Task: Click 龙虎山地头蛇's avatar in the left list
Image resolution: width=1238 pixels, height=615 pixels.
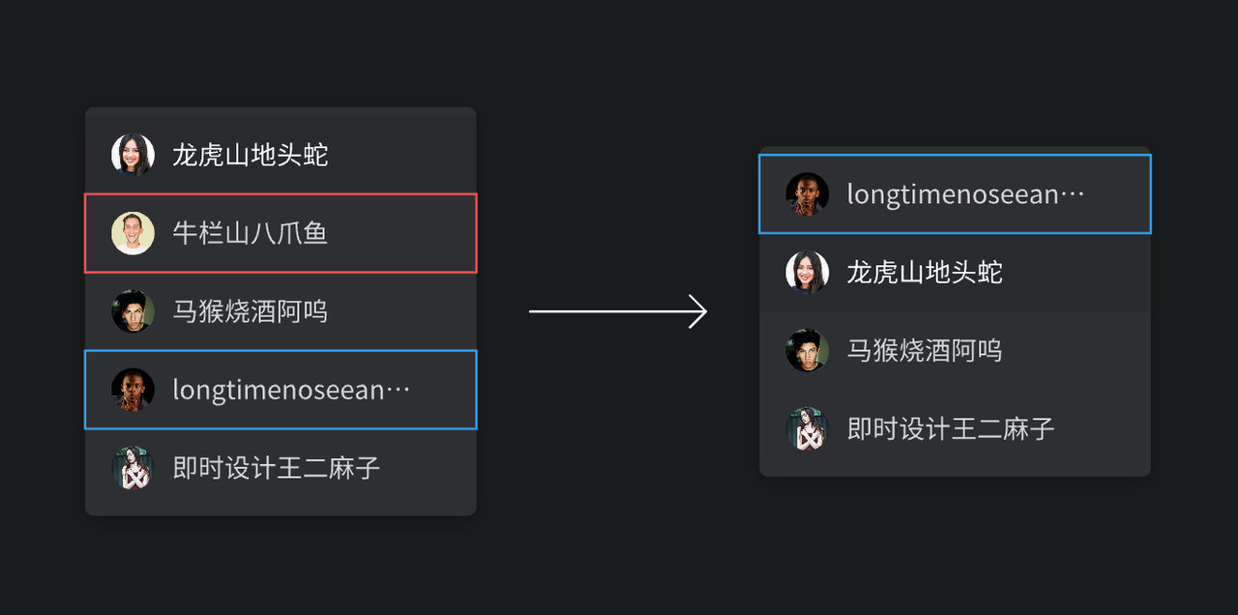Action: pos(133,153)
